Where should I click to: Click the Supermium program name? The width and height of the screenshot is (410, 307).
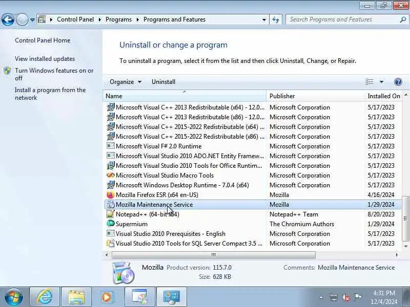(132, 224)
